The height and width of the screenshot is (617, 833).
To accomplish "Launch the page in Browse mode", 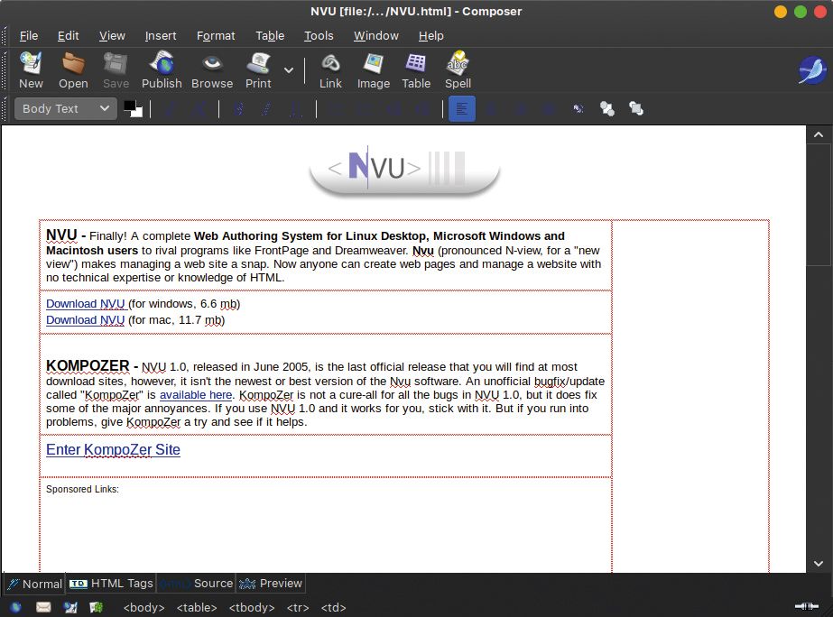I will (x=212, y=69).
